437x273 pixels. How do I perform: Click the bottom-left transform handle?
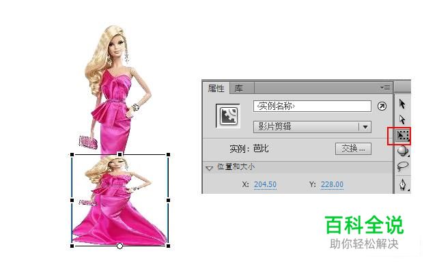click(72, 246)
